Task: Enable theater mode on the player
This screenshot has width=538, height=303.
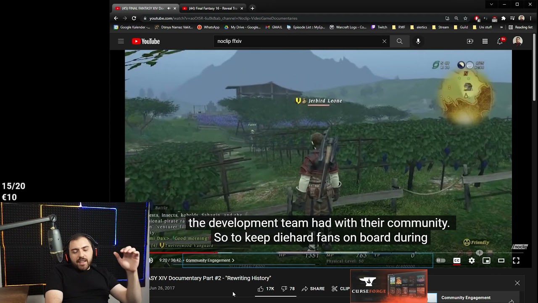Action: pyautogui.click(x=501, y=260)
